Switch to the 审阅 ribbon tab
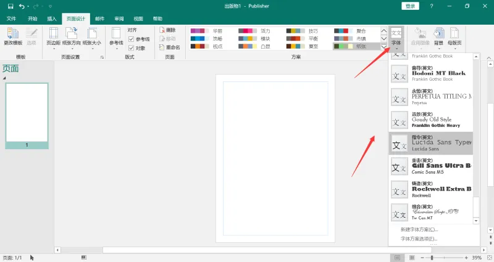This screenshot has width=494, height=262. pos(119,18)
